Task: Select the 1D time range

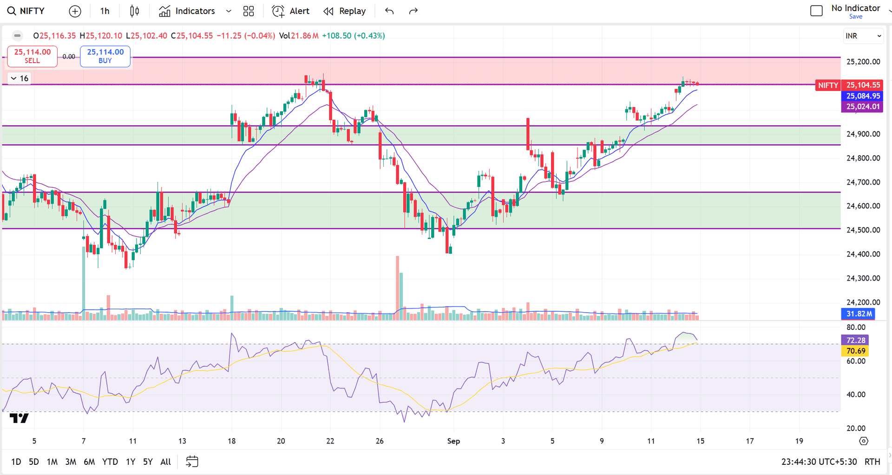Action: click(16, 462)
